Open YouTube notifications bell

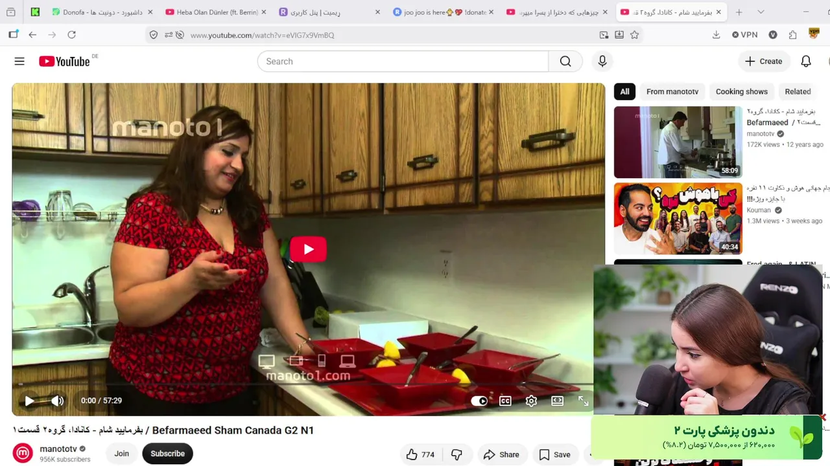tap(806, 61)
